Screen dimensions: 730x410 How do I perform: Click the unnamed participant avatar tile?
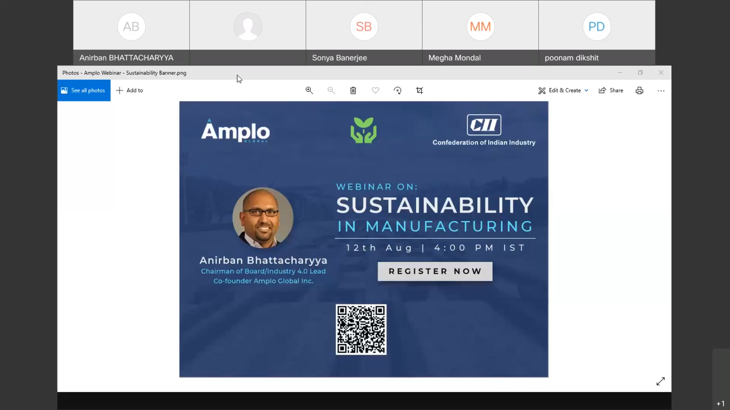click(248, 33)
